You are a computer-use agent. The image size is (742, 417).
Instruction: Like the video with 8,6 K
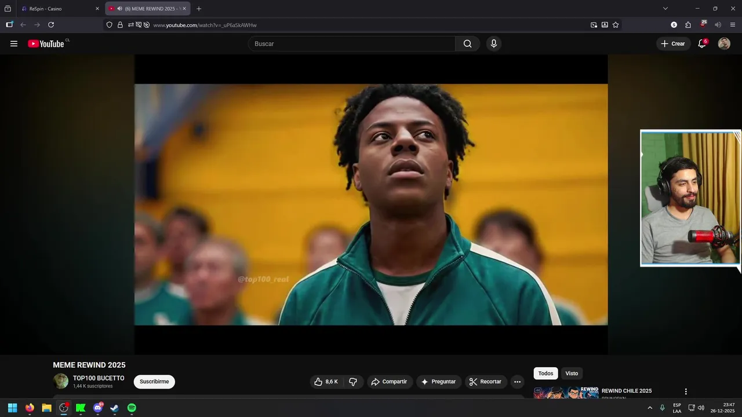point(326,382)
